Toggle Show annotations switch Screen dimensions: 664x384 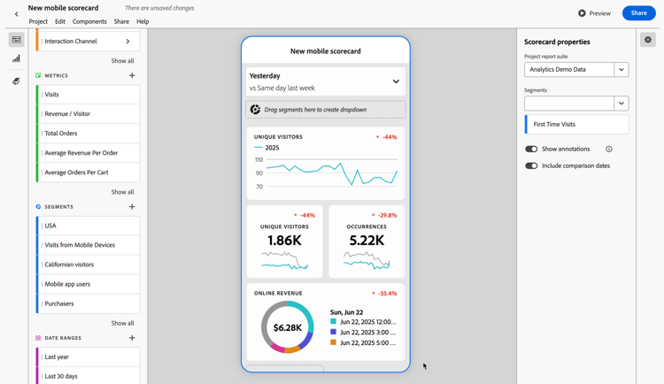click(531, 149)
